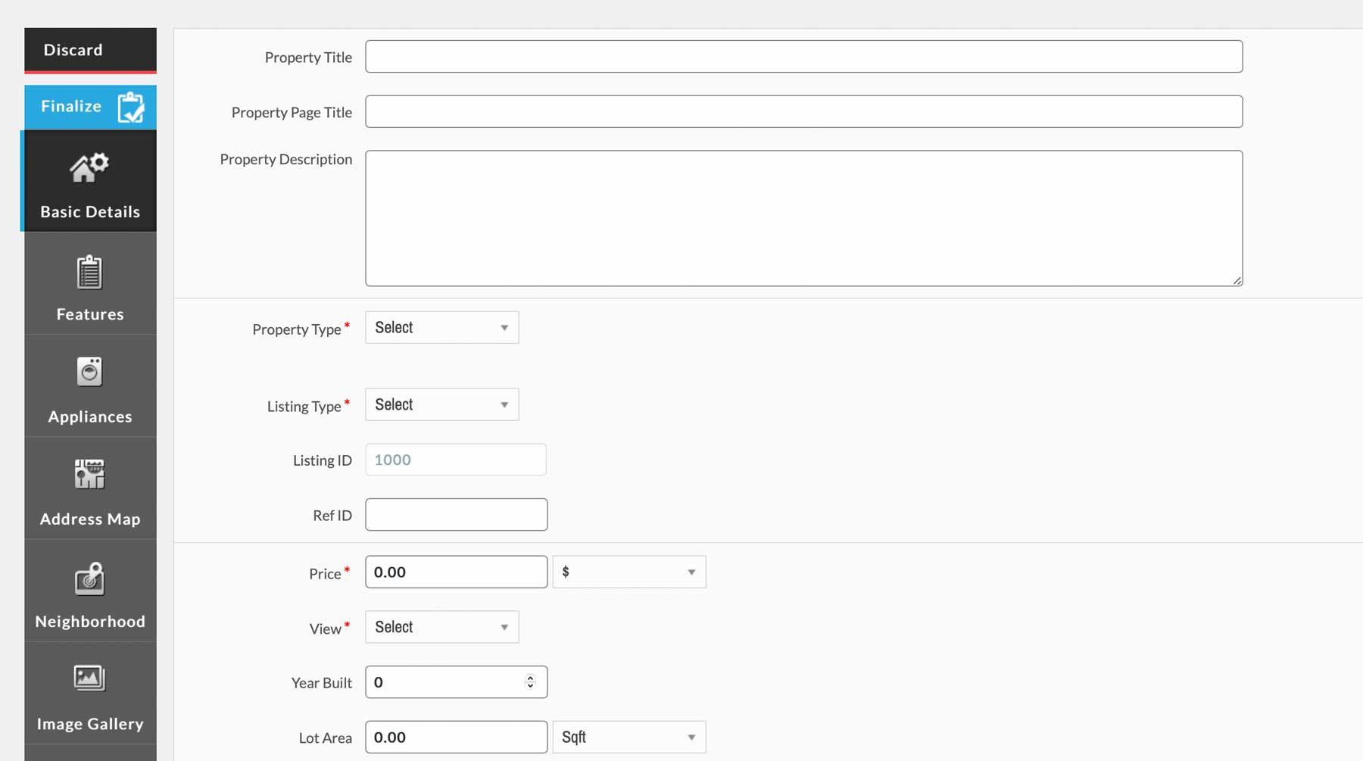The height and width of the screenshot is (761, 1363).
Task: Open the Listing Type dropdown
Action: pos(441,404)
